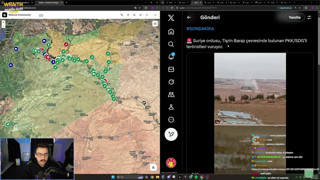
Task: Open RedLine hamburger menu
Action: [x=155, y=15]
